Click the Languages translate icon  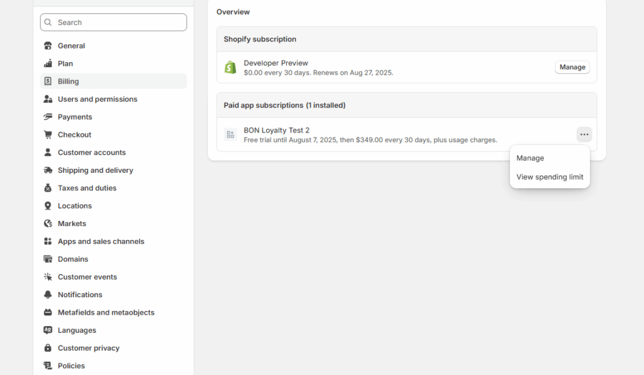[x=48, y=330]
